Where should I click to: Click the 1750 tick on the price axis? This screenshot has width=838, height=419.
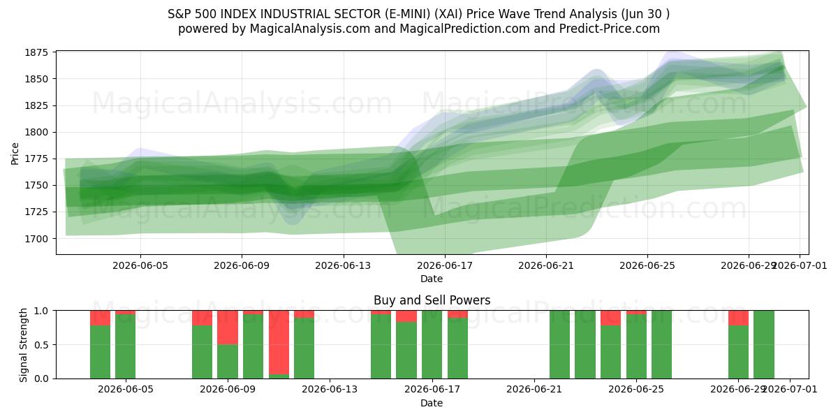pyautogui.click(x=36, y=185)
